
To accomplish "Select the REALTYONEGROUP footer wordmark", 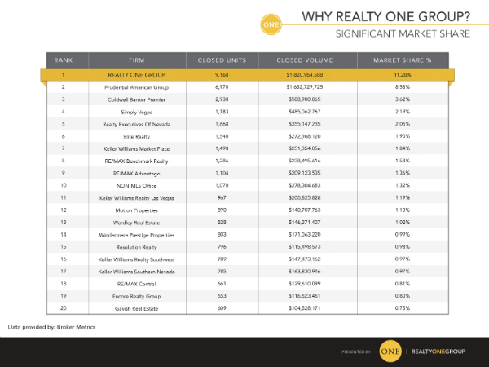I will click(438, 352).
